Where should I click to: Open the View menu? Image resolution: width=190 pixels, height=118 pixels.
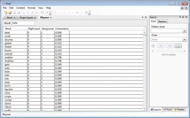(x=41, y=8)
